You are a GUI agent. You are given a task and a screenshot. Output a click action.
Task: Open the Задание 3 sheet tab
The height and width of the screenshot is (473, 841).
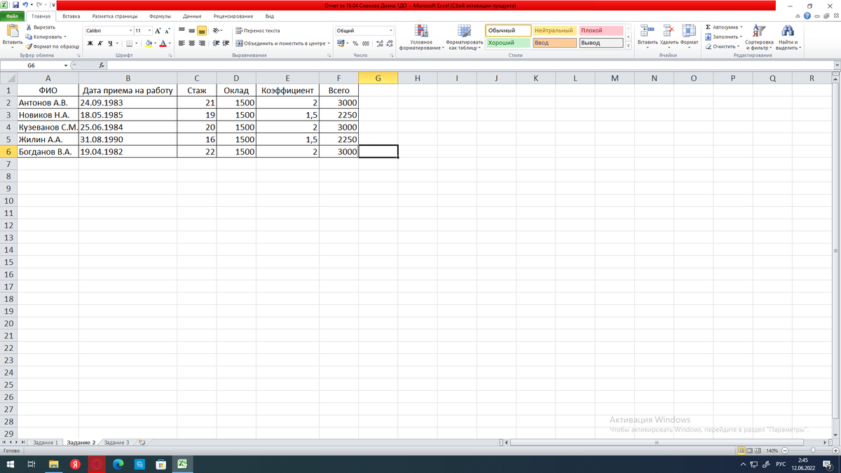(x=116, y=443)
